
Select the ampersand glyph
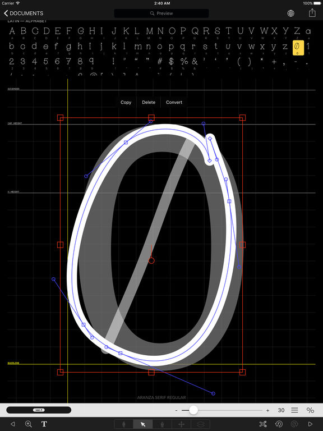[x=195, y=61]
